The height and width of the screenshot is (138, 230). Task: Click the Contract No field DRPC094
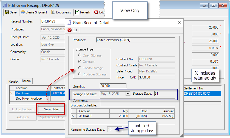(157, 59)
